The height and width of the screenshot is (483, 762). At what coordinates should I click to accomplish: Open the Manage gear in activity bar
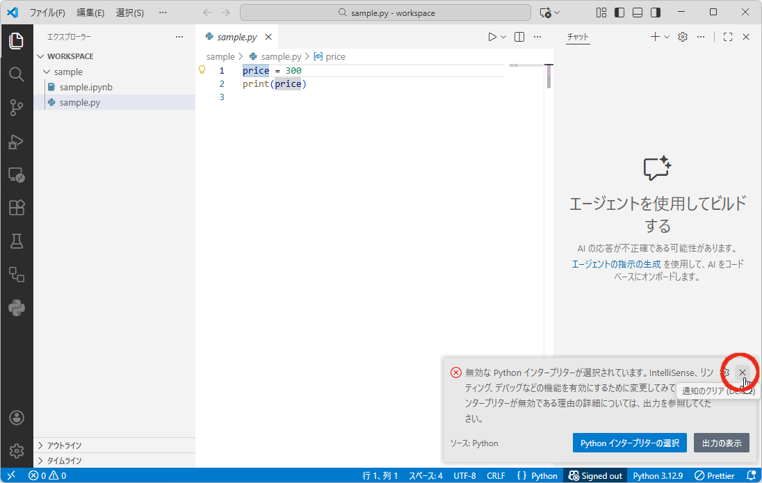point(17,451)
